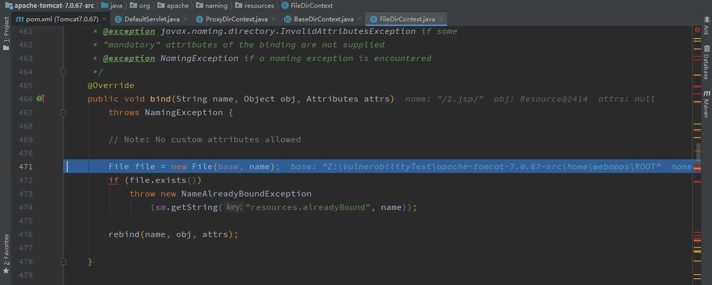Viewport: 712px width, 285px height.
Task: Click NameAlreadyBoundException in the throw statement
Action: point(247,194)
